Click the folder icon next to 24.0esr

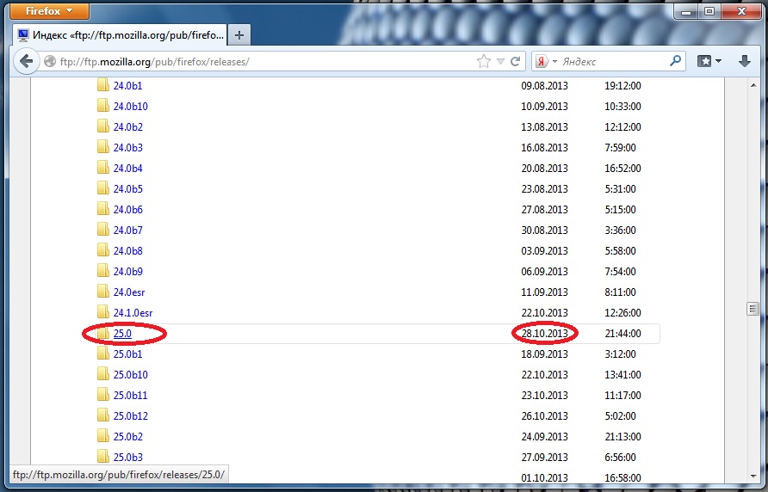(103, 292)
